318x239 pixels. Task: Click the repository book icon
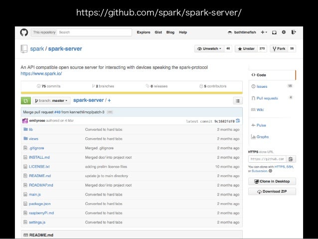(x=24, y=49)
